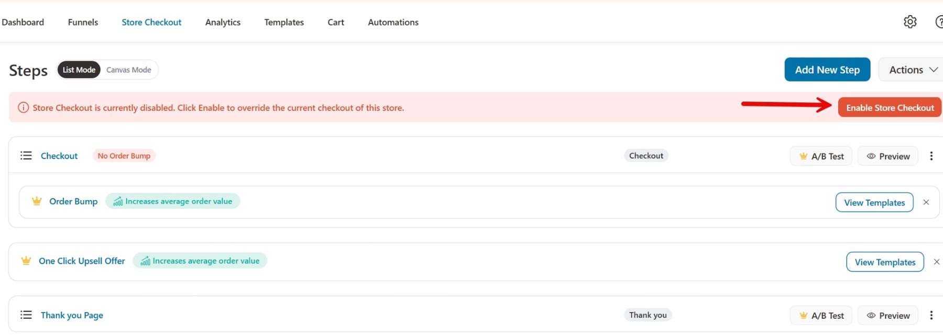Click the Steps heading

click(28, 70)
